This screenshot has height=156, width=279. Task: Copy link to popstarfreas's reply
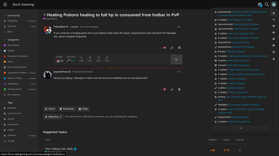pyautogui.click(x=172, y=89)
